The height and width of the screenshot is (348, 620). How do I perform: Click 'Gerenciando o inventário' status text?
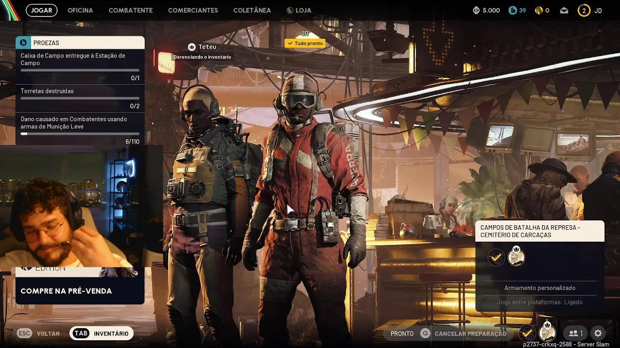pyautogui.click(x=202, y=57)
